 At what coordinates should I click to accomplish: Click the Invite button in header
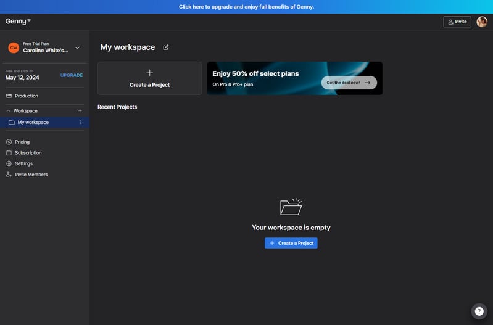point(457,22)
